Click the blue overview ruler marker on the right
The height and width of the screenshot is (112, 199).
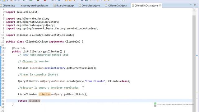[197, 55]
